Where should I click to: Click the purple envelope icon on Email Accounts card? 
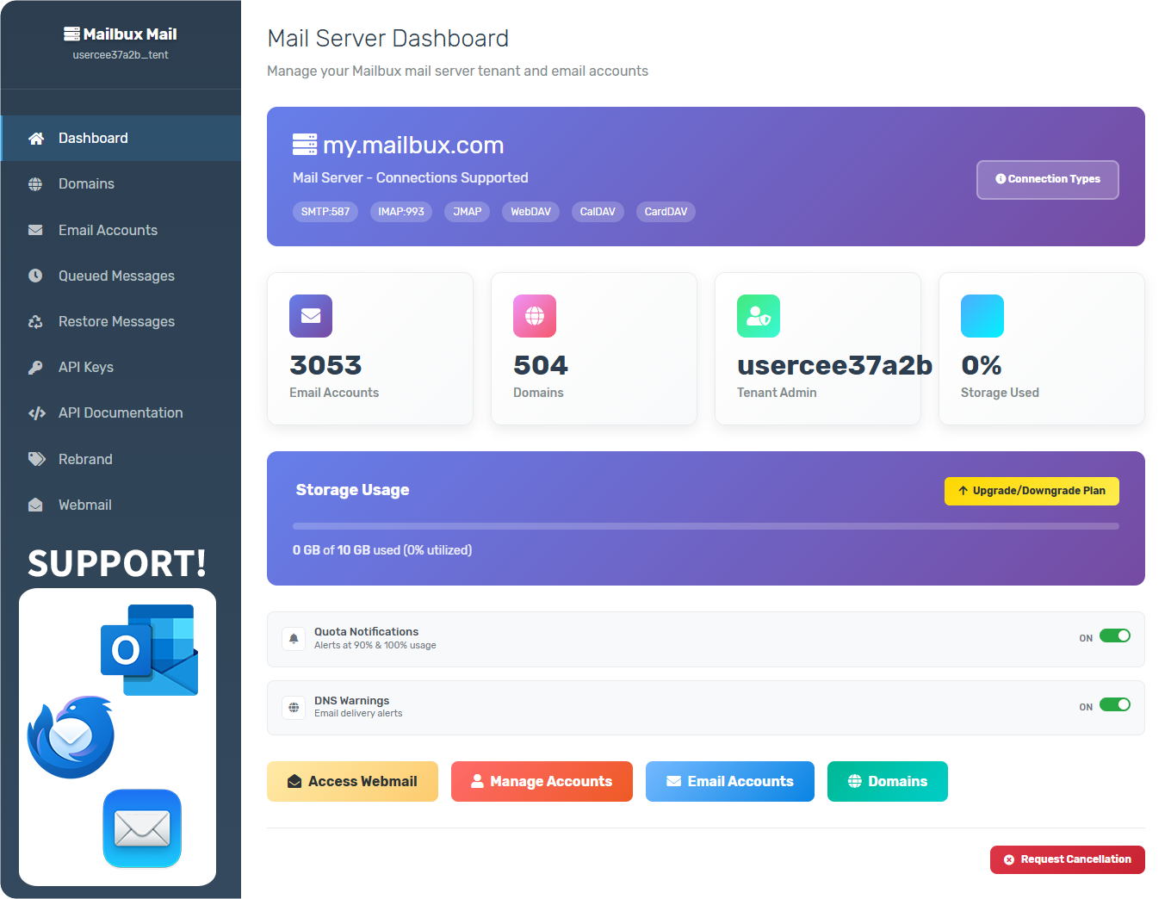(311, 316)
